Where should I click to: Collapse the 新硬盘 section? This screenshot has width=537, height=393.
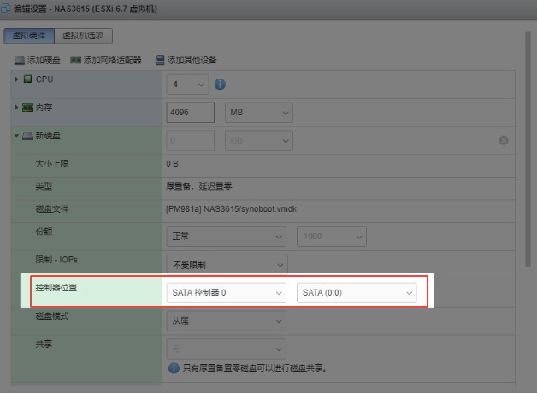point(16,136)
